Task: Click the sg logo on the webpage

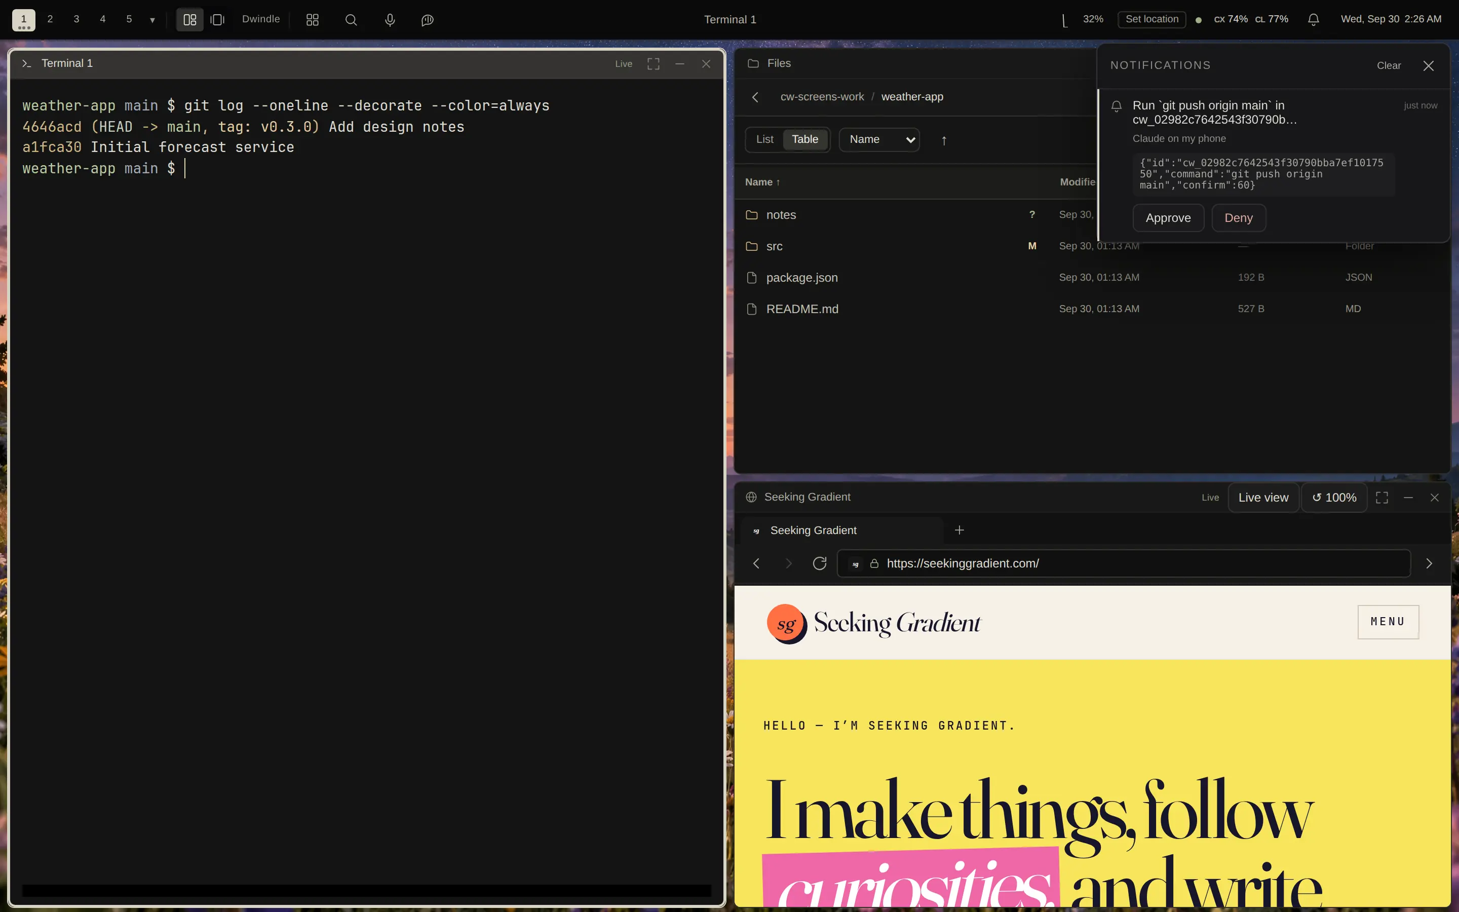Action: [787, 623]
